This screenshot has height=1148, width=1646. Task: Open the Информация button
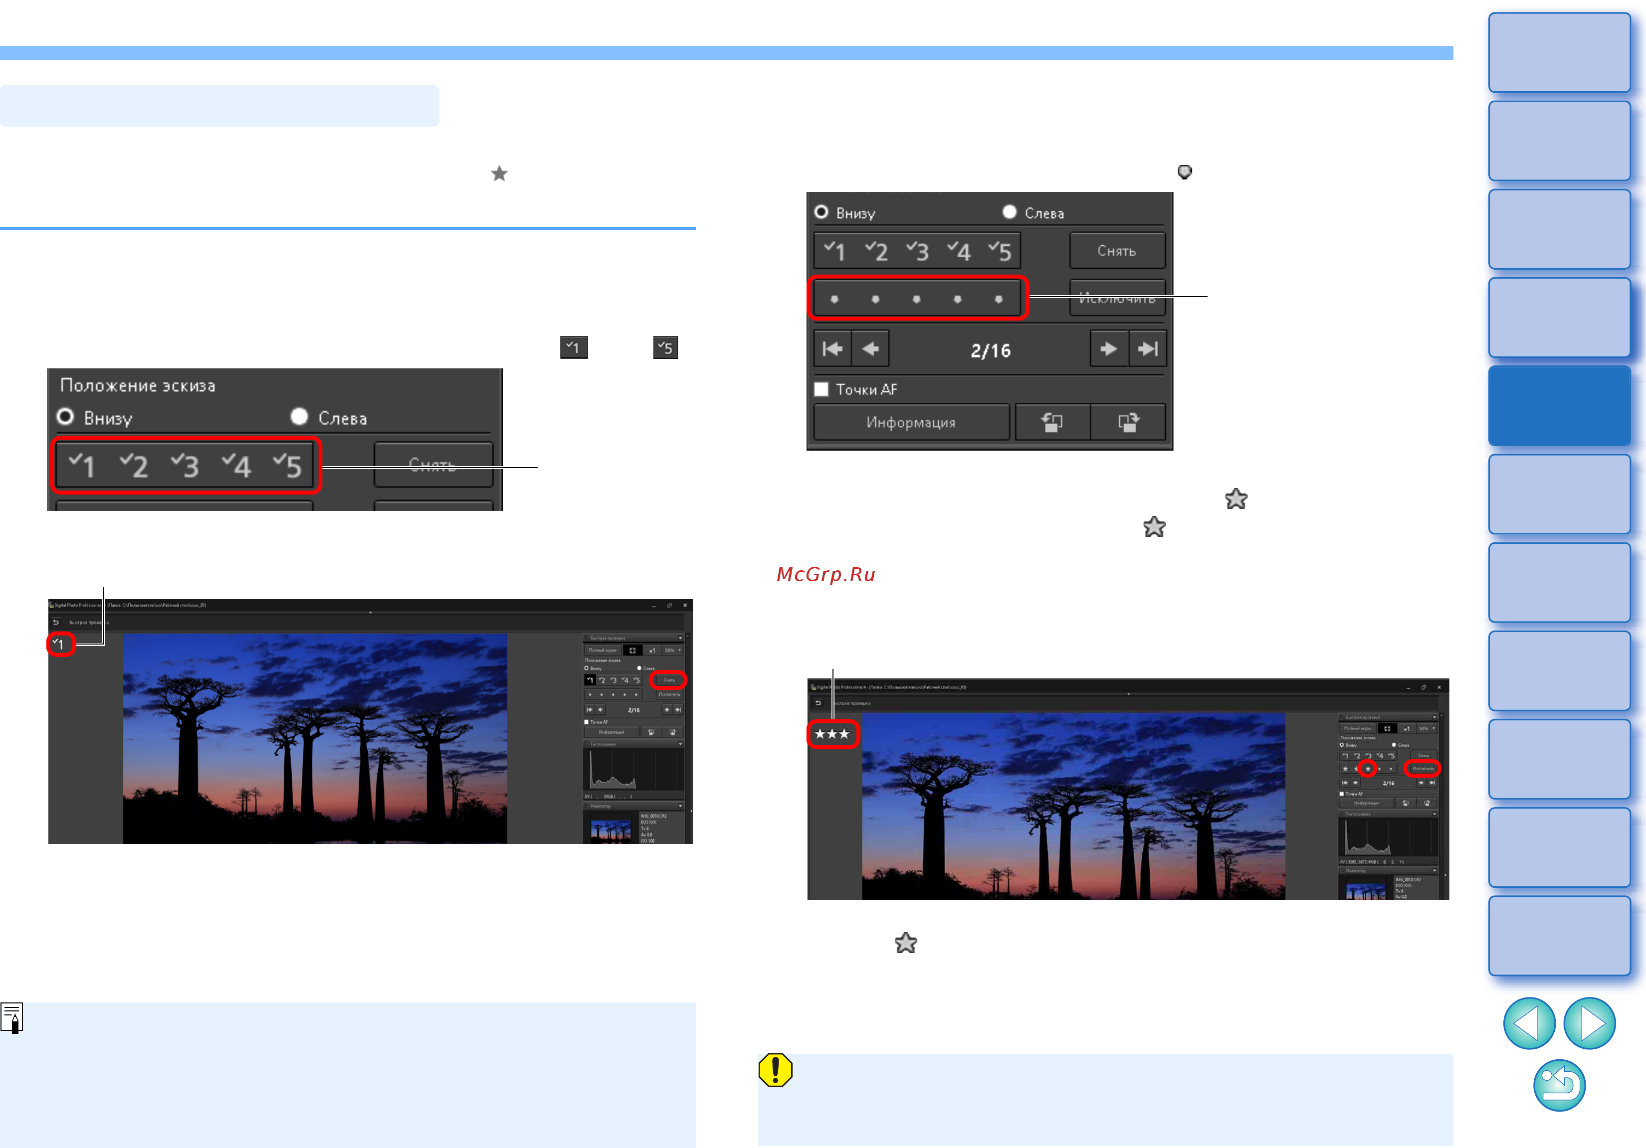coord(911,422)
